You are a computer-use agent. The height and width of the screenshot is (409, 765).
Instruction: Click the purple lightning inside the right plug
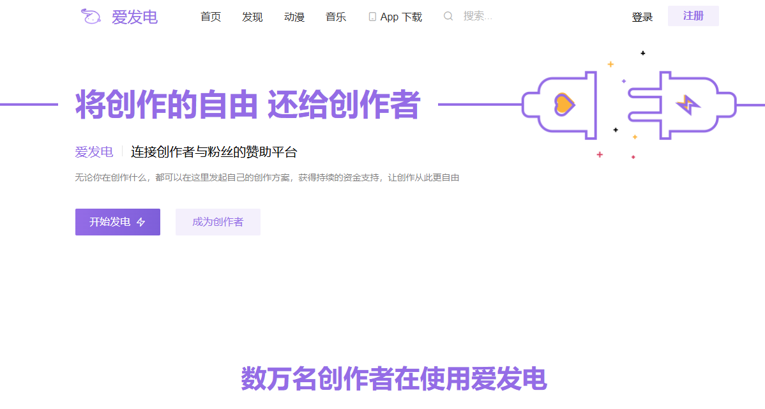coord(687,103)
